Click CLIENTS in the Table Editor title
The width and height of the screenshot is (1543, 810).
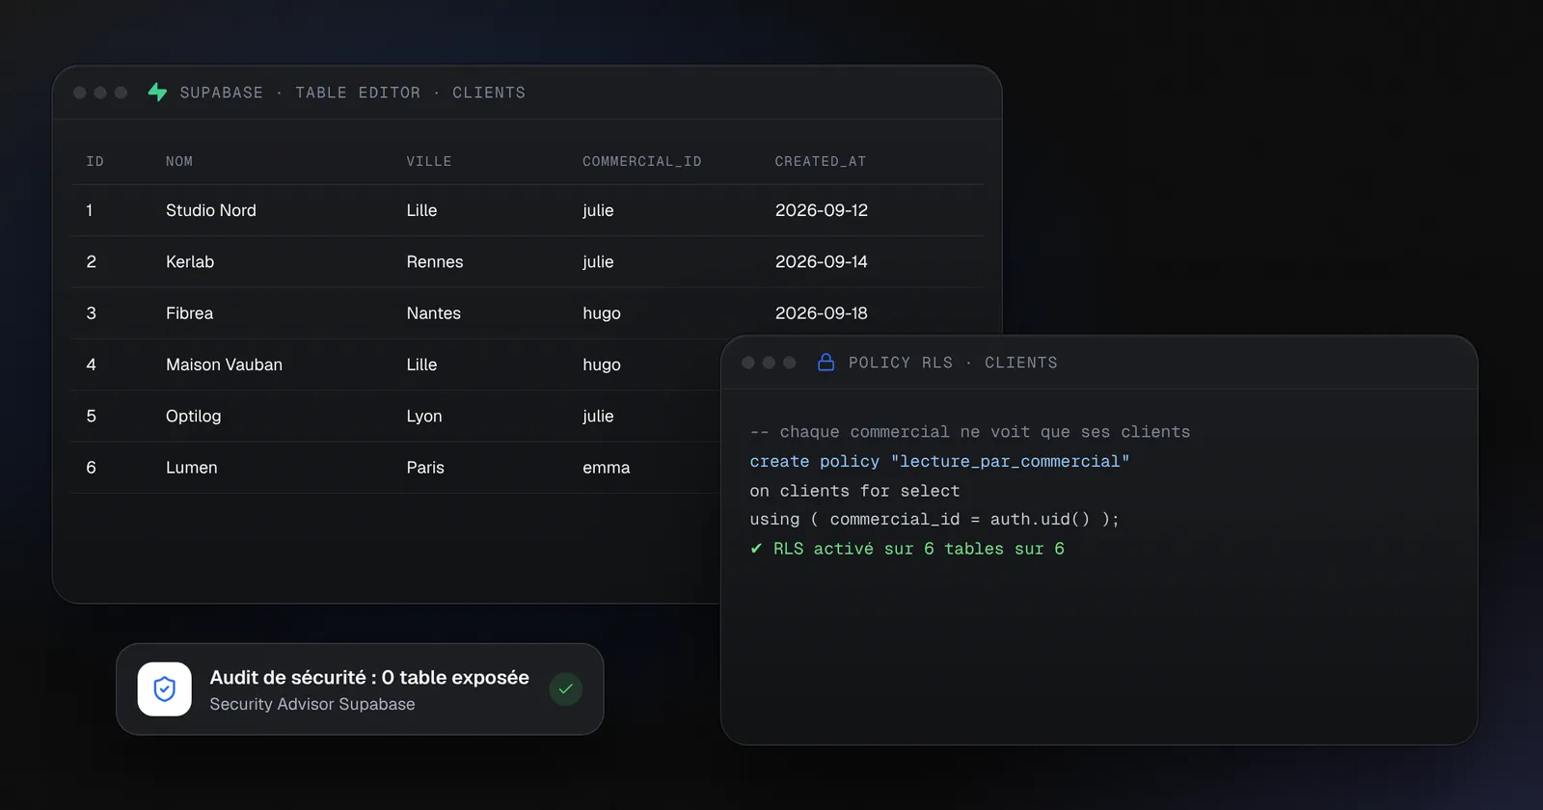(489, 93)
